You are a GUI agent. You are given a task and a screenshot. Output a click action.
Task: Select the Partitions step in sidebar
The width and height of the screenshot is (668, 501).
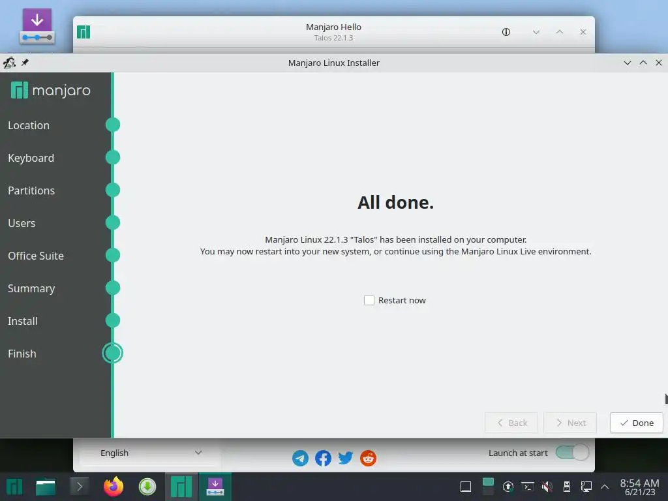(x=31, y=190)
